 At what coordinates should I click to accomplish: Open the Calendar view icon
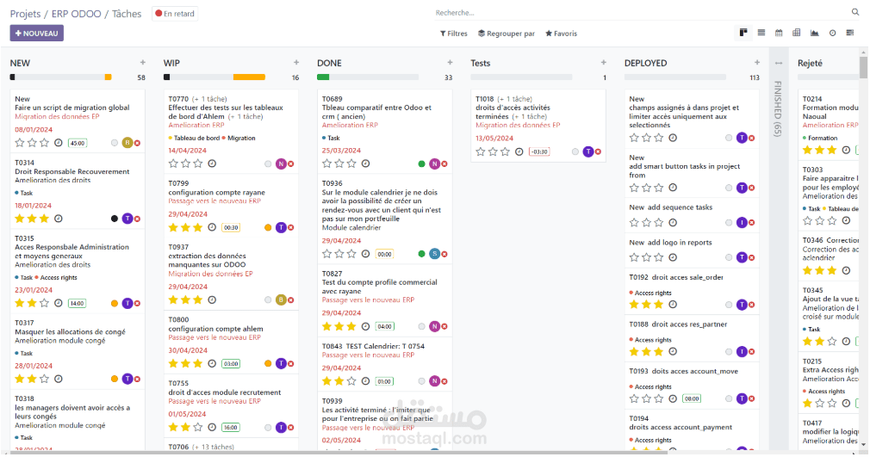pyautogui.click(x=779, y=33)
